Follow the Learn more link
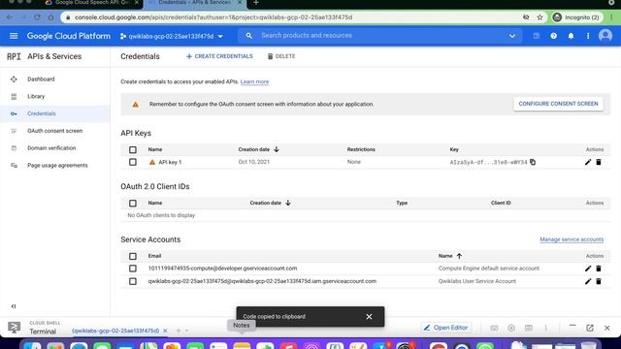The height and width of the screenshot is (349, 621). [254, 81]
